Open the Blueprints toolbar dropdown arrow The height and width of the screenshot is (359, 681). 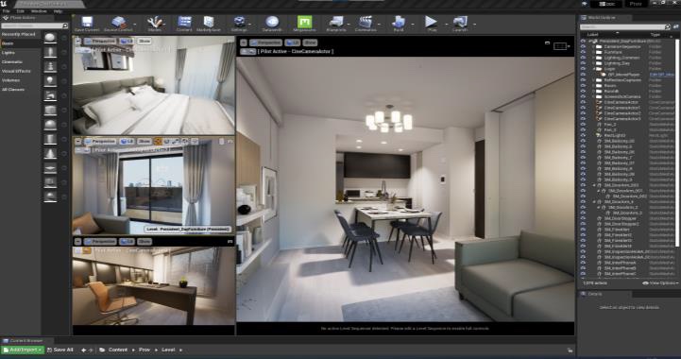(349, 24)
